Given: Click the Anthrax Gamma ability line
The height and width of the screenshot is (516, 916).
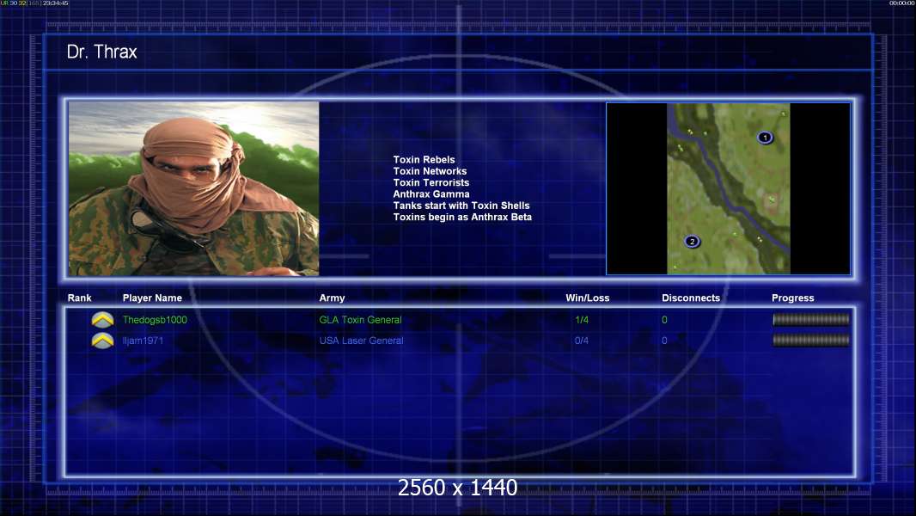Looking at the screenshot, I should coord(431,194).
